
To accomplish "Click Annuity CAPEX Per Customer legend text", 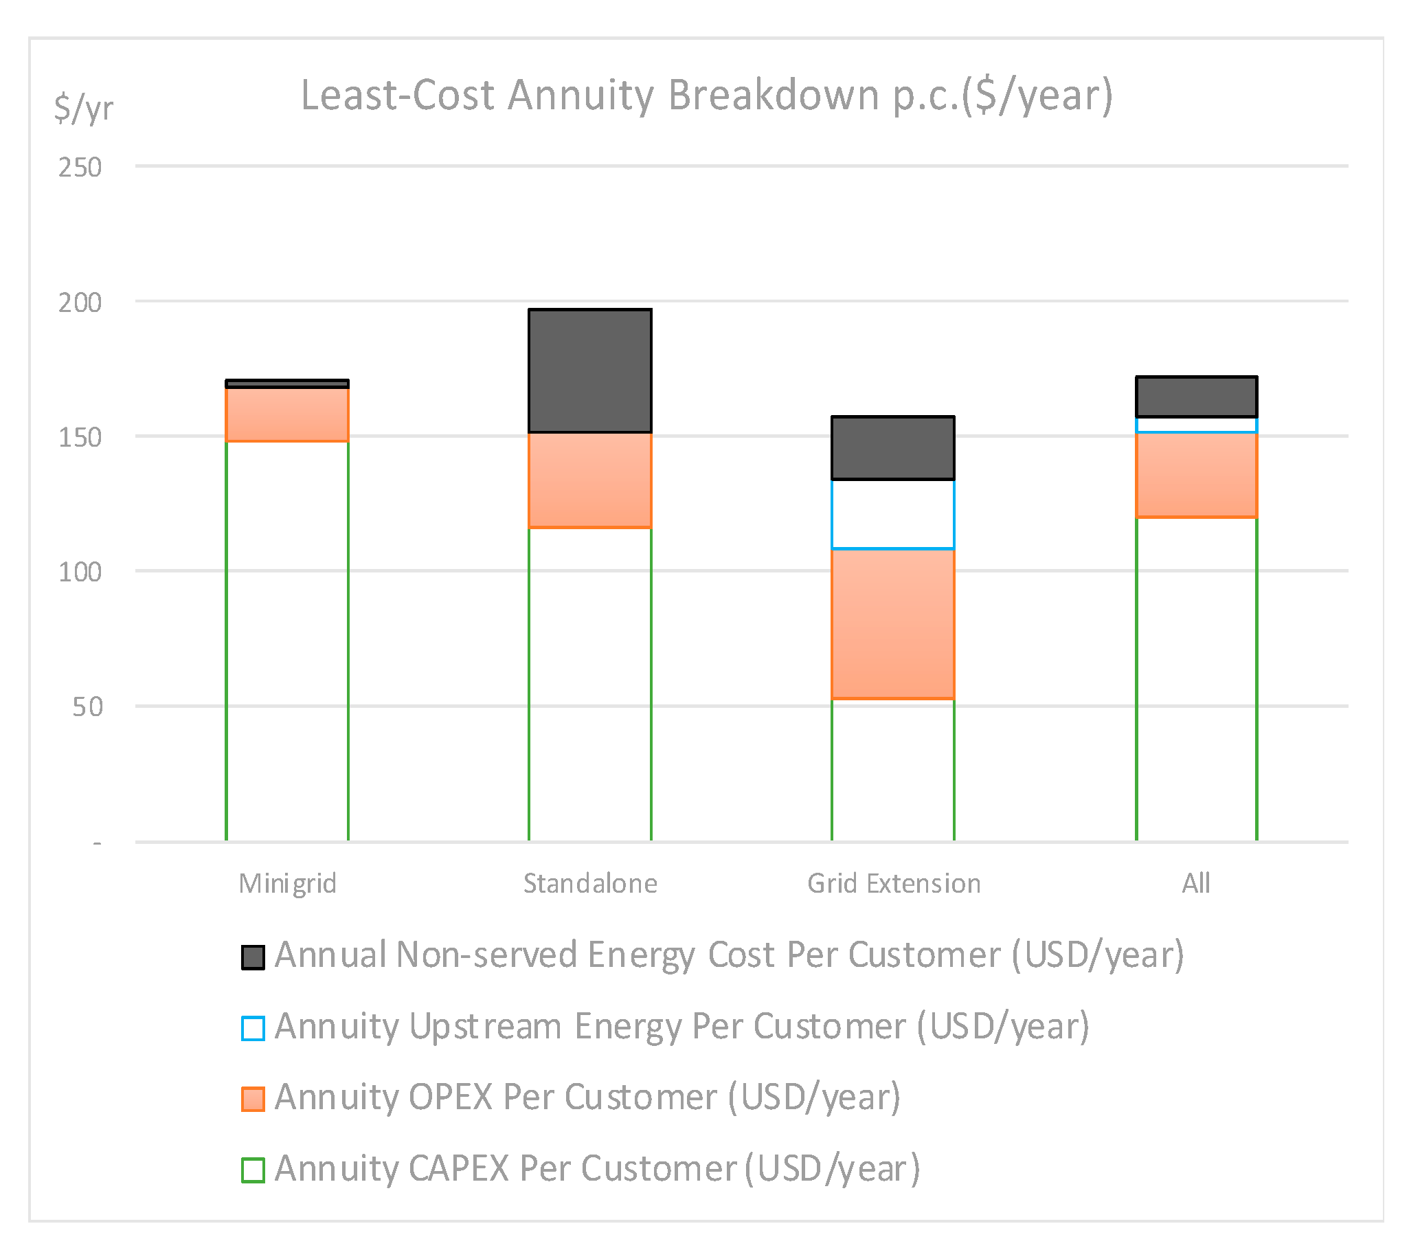I will pyautogui.click(x=597, y=1169).
